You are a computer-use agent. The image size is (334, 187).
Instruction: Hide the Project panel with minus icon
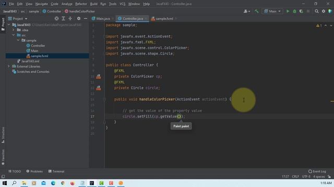[86, 19]
